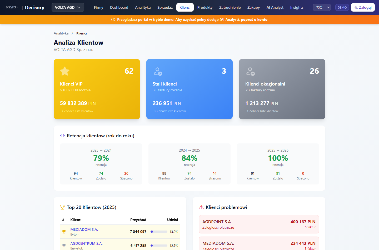
Task: Click Analityka in the breadcrumb
Action: pos(61,33)
